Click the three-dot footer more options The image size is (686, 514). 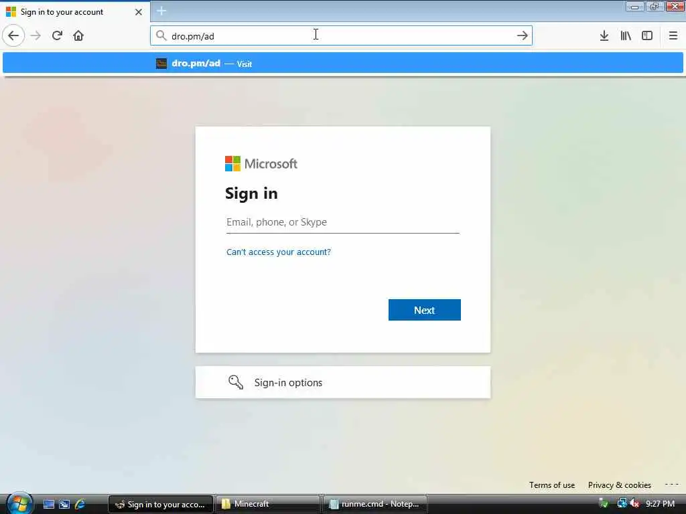[671, 485]
